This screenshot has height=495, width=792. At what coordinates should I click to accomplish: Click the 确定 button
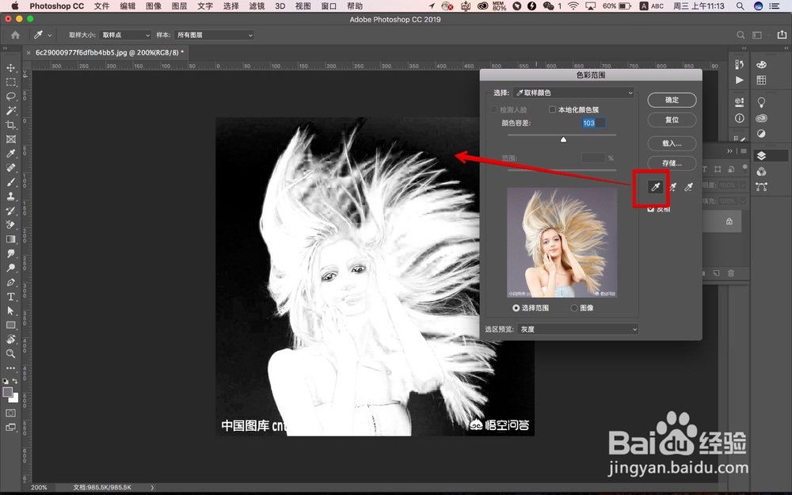[x=672, y=100]
